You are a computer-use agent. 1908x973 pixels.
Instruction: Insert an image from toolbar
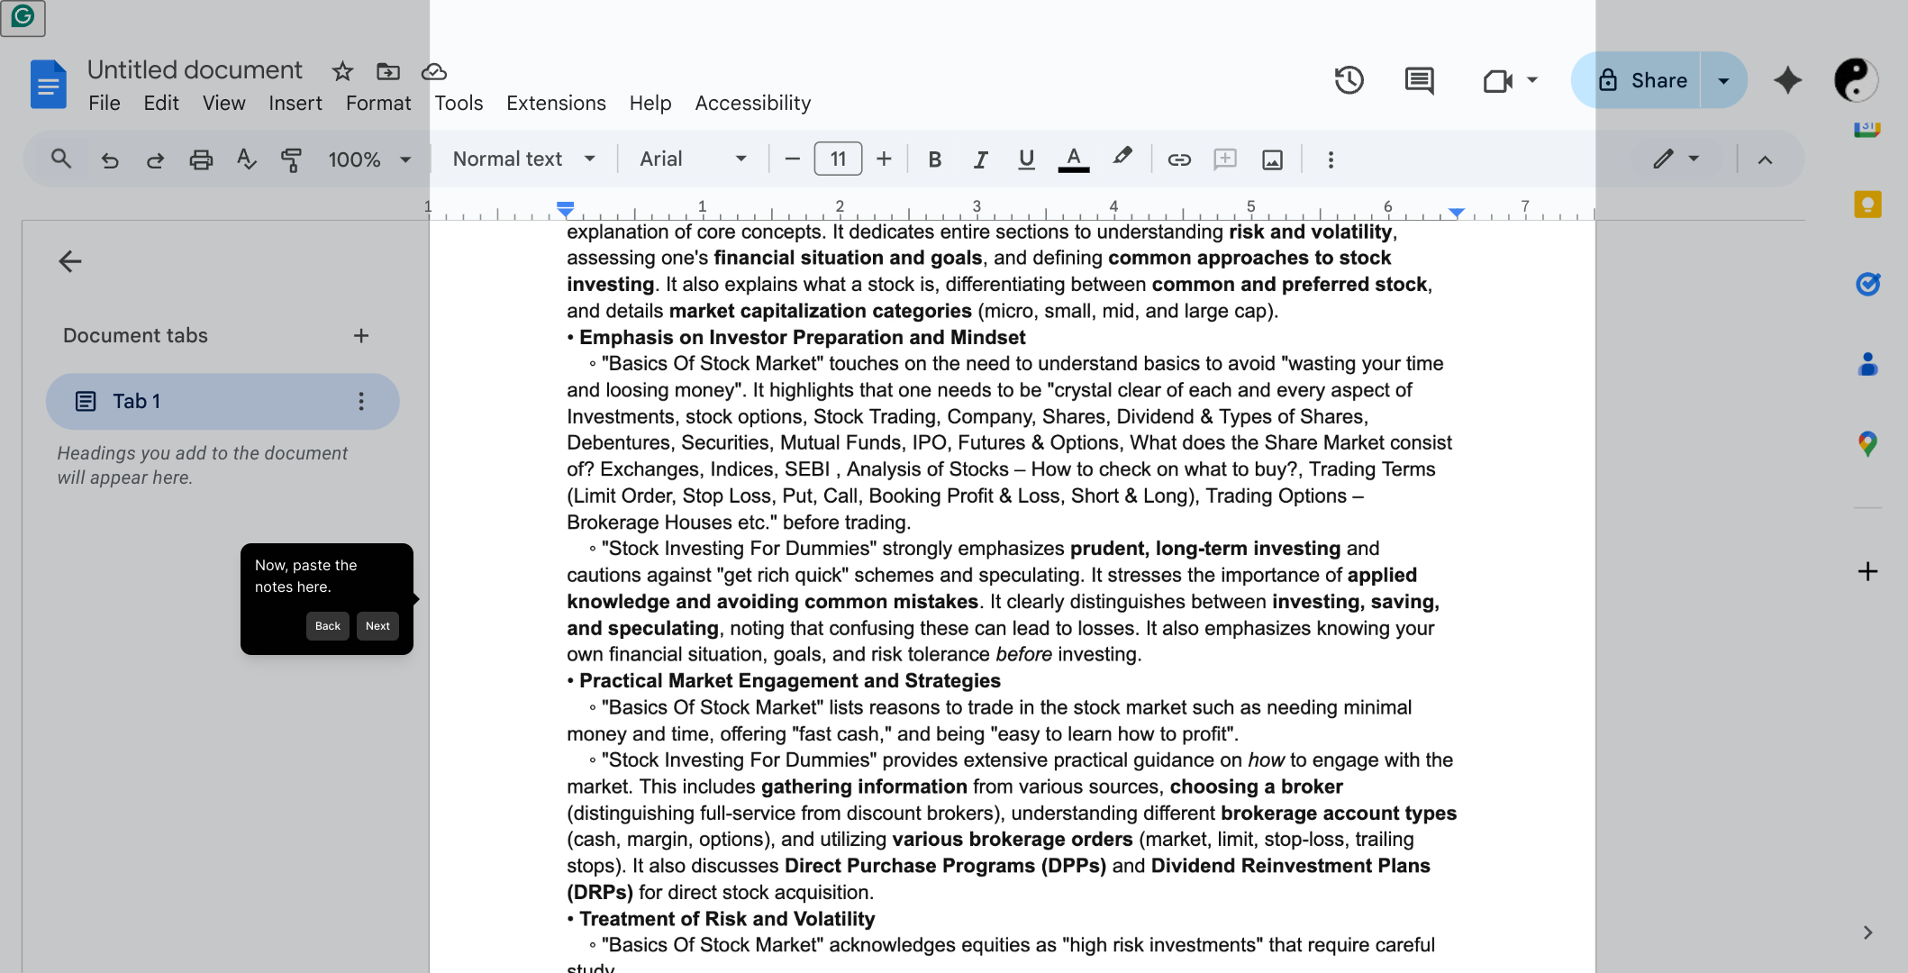click(1272, 159)
